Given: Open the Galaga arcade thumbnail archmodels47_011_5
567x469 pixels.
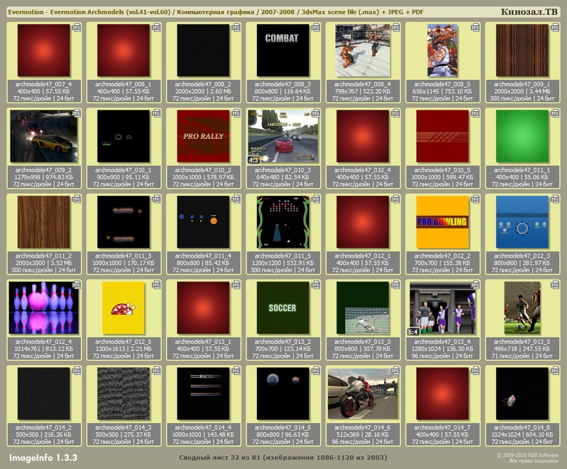Looking at the screenshot, I should click(x=283, y=222).
